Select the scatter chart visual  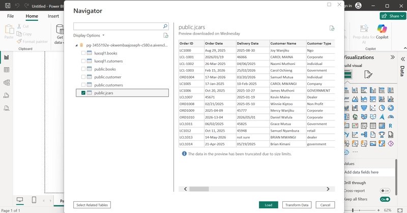pos(373,108)
